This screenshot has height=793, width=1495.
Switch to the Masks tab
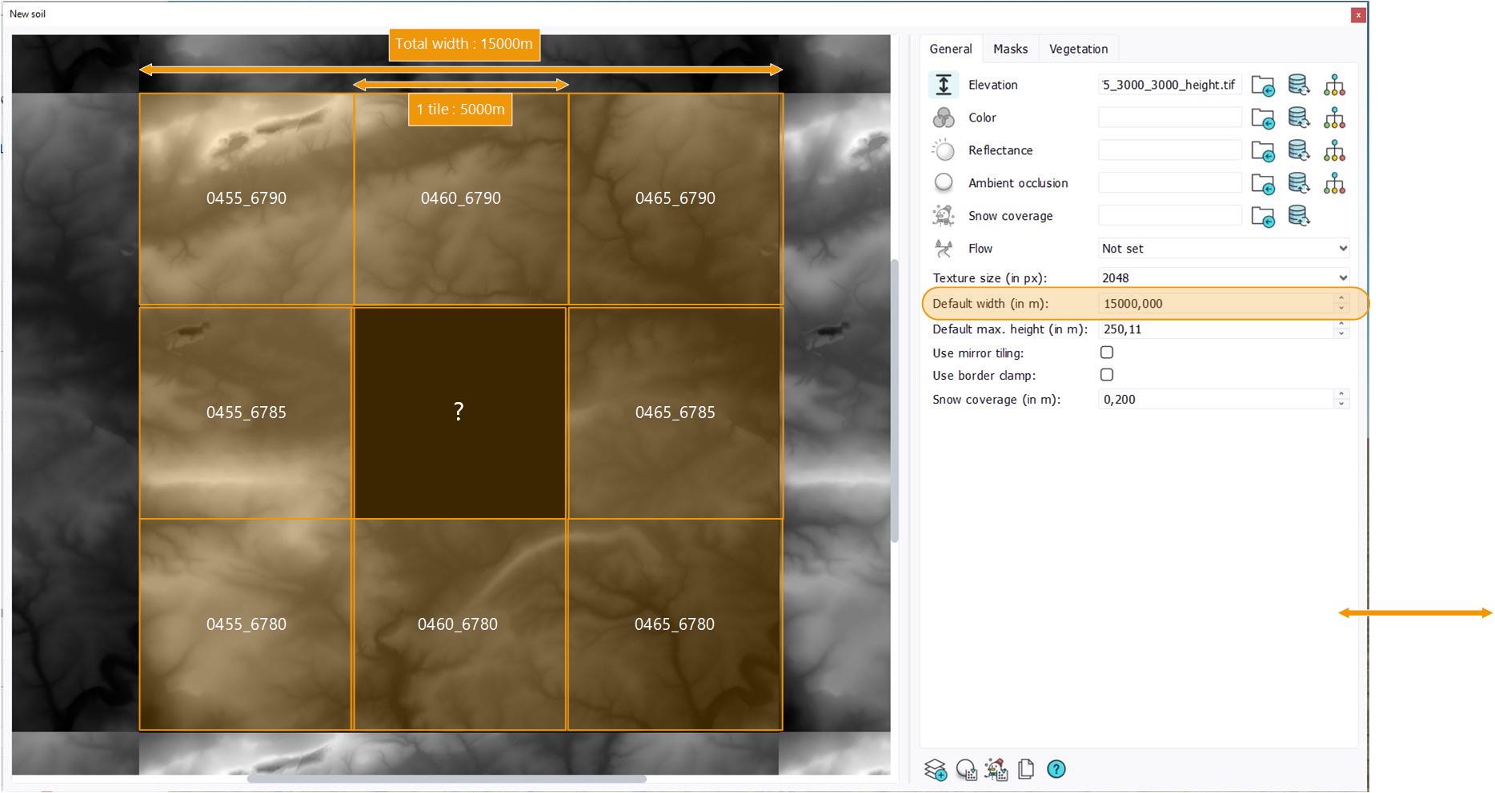[1010, 49]
